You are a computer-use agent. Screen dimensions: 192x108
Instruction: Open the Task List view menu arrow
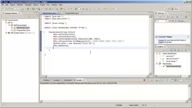(189, 16)
